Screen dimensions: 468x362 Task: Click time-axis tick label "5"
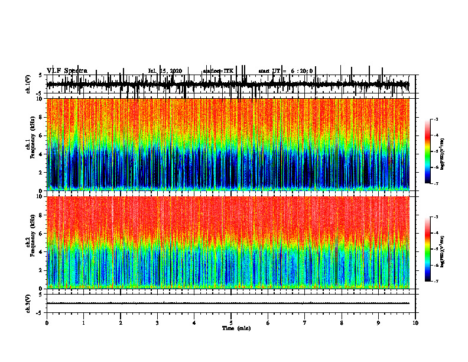[231, 323]
